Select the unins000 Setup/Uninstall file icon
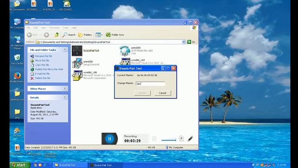The width and height of the screenshot is (298, 168). click(77, 63)
